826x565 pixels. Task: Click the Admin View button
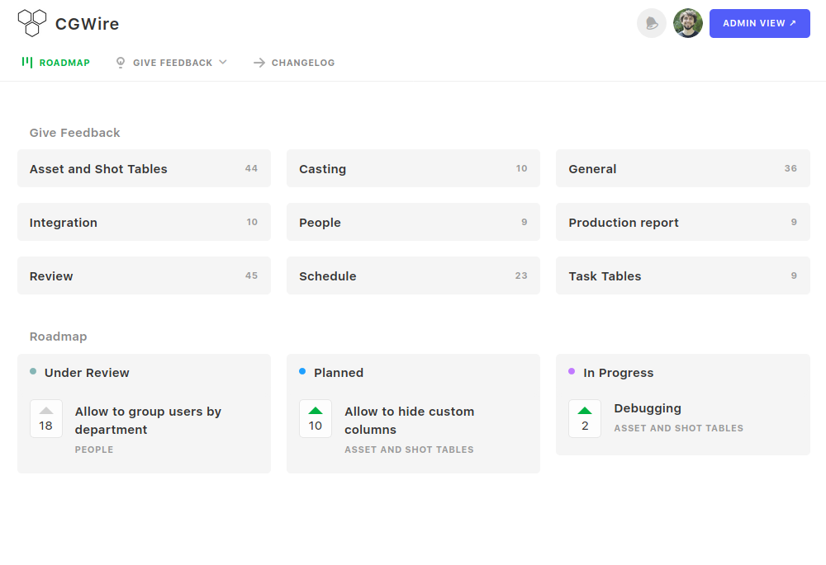pyautogui.click(x=759, y=23)
